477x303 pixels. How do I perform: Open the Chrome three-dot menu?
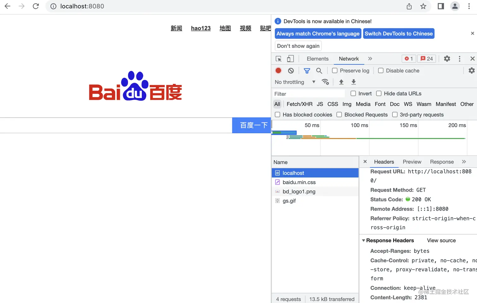pyautogui.click(x=469, y=6)
